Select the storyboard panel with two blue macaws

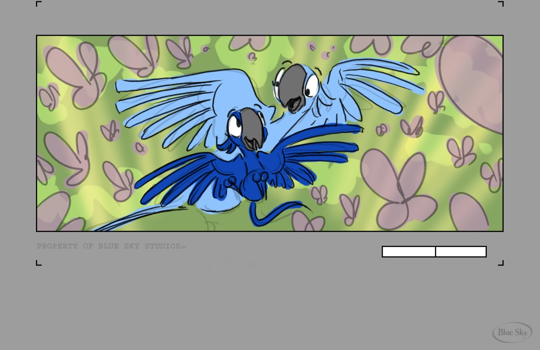coord(270,133)
